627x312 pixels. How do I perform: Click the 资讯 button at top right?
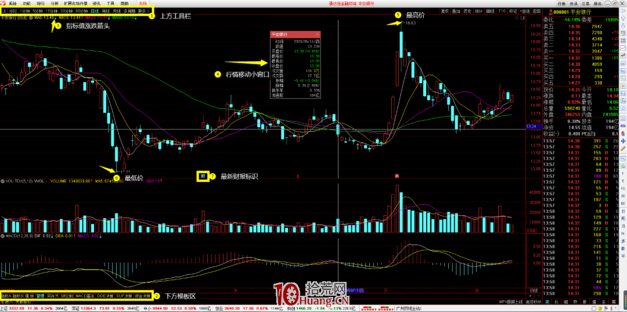point(573,3)
